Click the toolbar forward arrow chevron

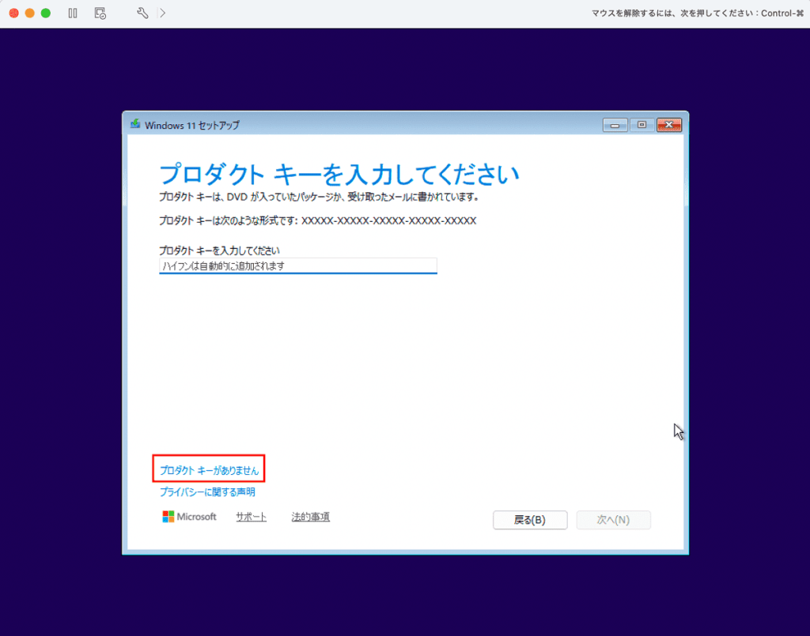click(x=163, y=13)
